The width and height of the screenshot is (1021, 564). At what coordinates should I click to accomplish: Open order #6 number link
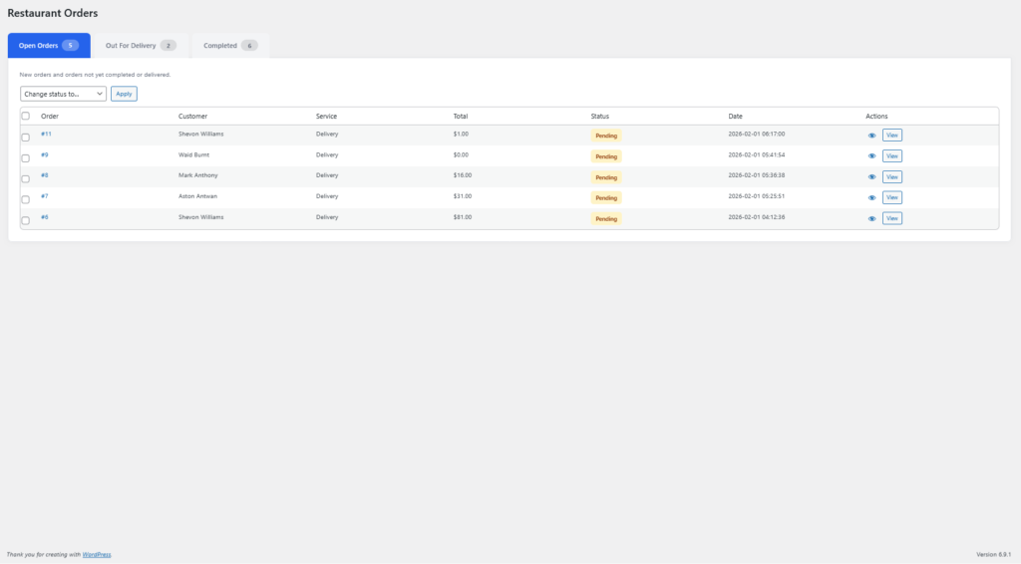point(45,216)
